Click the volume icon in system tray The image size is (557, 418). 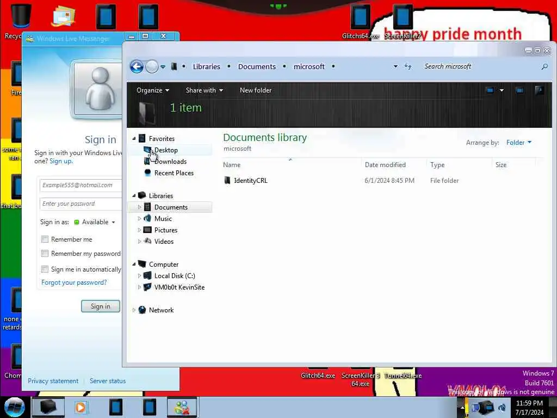pos(502,408)
